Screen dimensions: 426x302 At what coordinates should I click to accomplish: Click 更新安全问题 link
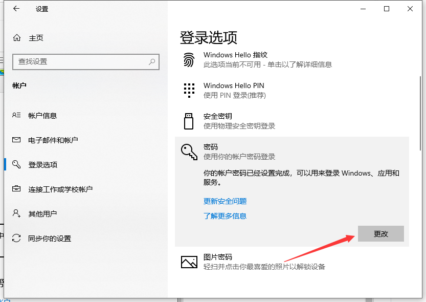(225, 201)
